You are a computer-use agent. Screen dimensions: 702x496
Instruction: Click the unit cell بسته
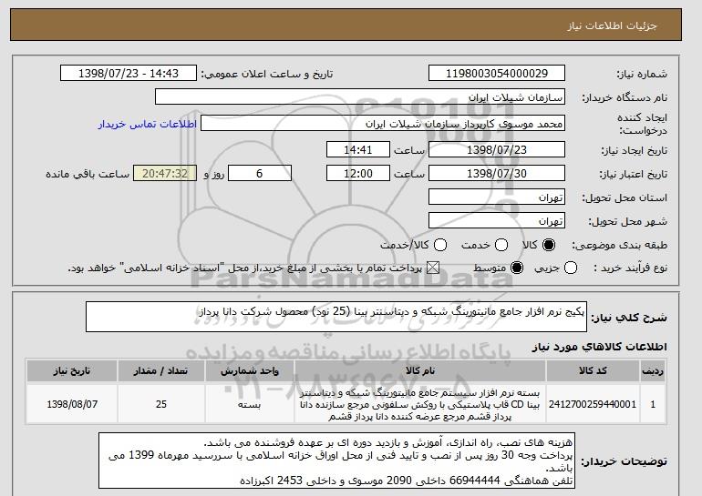coord(250,404)
